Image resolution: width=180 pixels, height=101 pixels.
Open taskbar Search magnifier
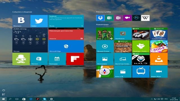click(10, 99)
